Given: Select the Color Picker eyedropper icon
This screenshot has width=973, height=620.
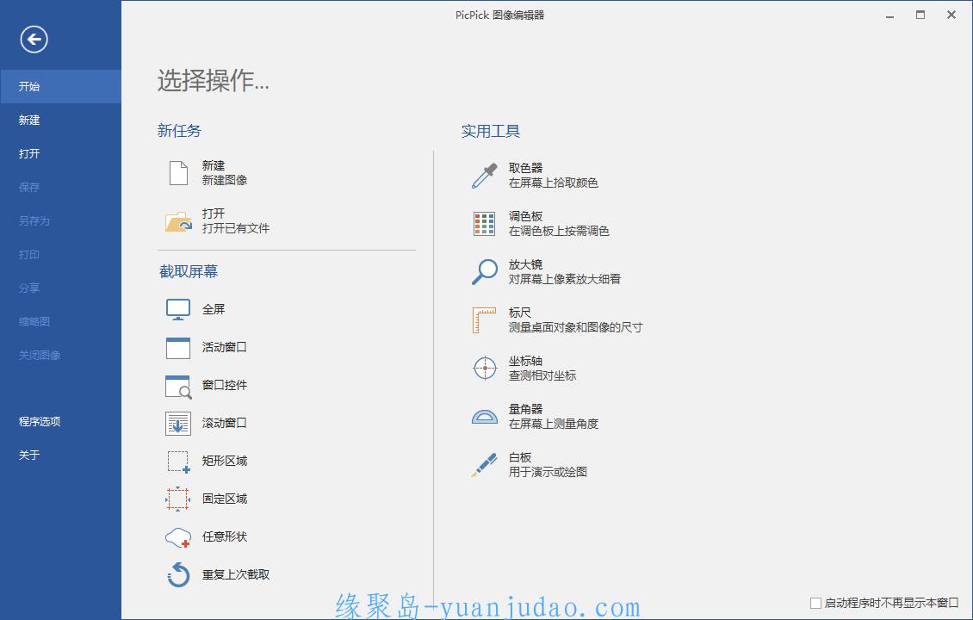Looking at the screenshot, I should 484,176.
